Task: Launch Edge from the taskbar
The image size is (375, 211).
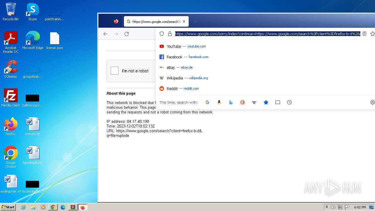Action: tap(63, 207)
